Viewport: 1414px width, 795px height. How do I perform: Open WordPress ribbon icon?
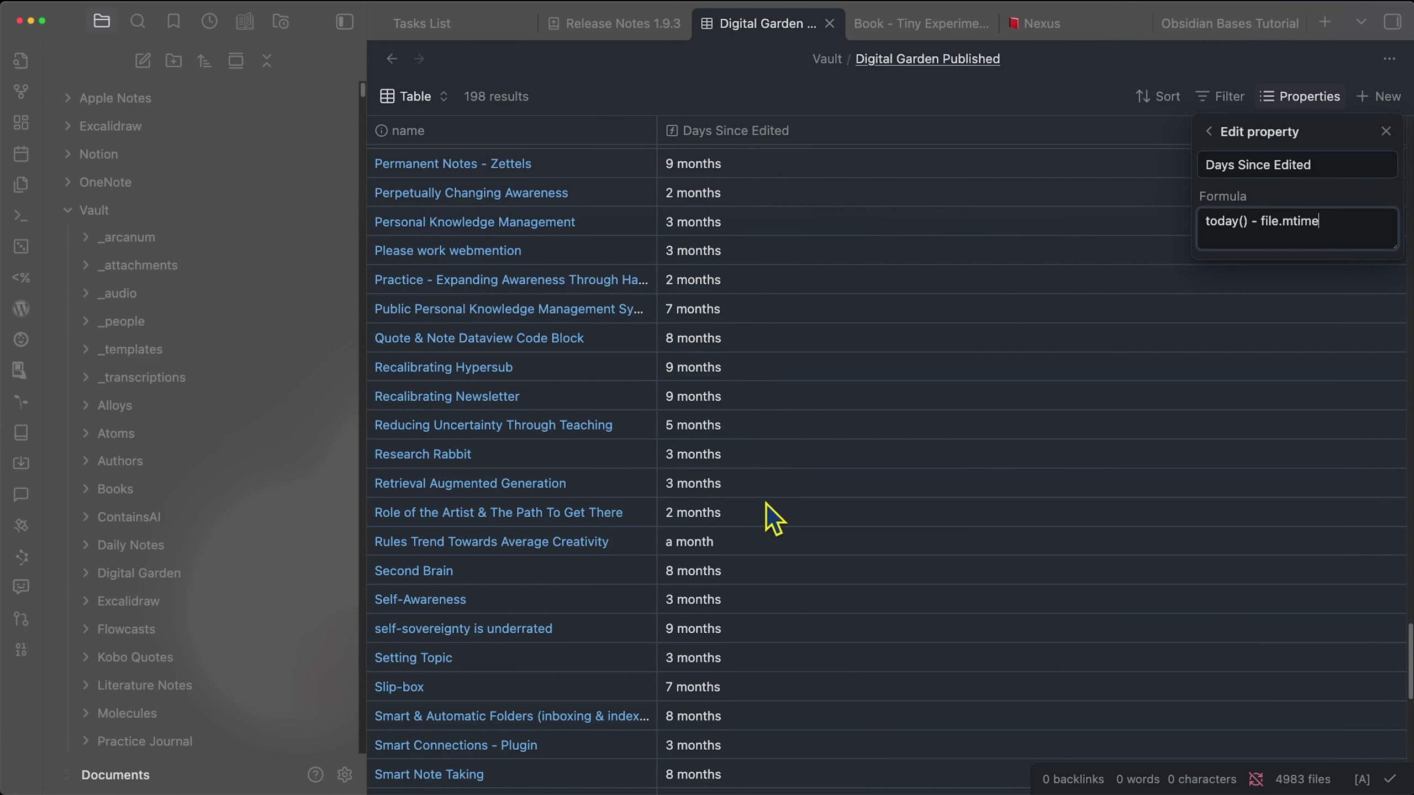[x=21, y=309]
